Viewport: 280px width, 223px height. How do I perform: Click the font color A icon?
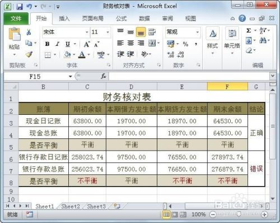coord(82,54)
